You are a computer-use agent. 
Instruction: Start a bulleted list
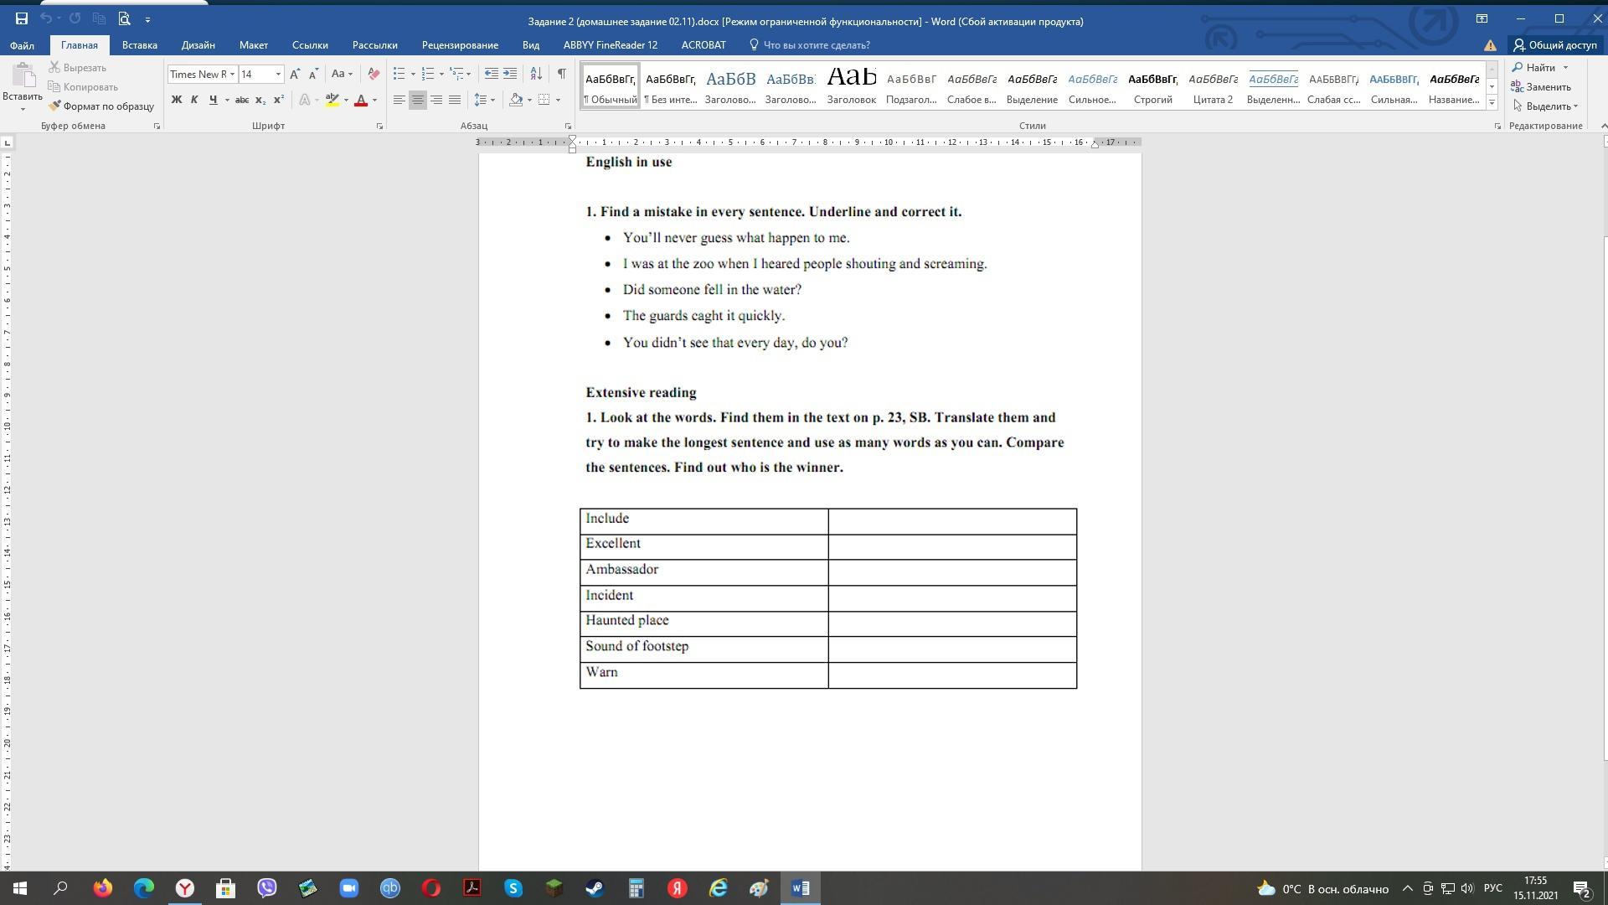(x=399, y=74)
